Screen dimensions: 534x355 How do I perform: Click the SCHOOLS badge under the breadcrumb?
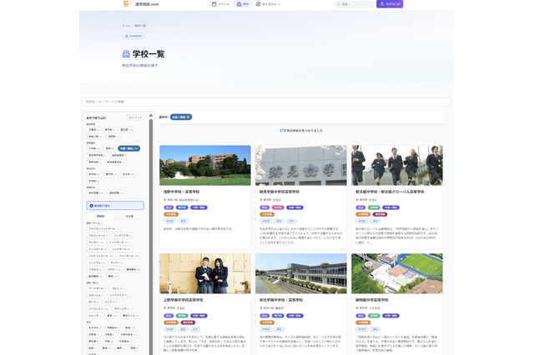tap(133, 36)
